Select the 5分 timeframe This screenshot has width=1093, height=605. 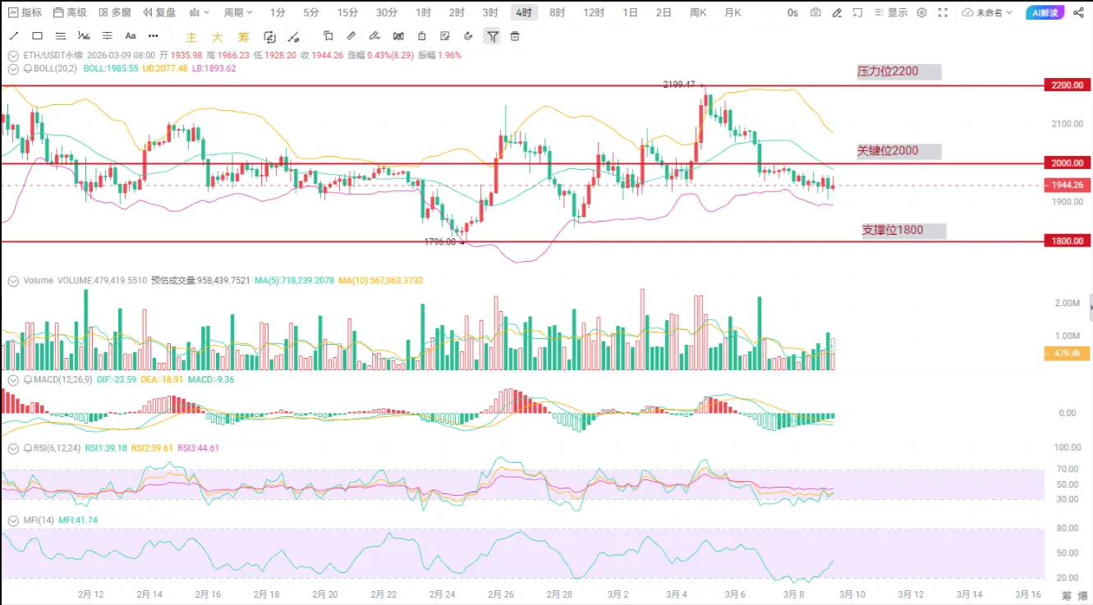[311, 12]
